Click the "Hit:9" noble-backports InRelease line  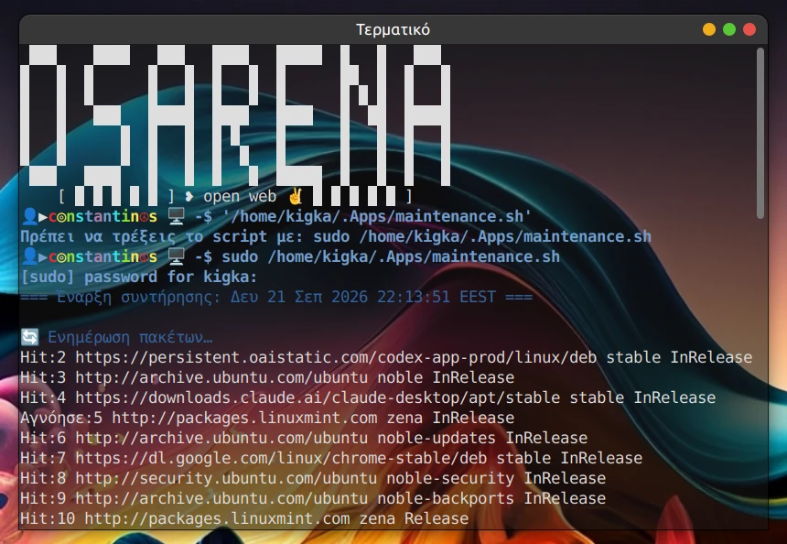(313, 498)
